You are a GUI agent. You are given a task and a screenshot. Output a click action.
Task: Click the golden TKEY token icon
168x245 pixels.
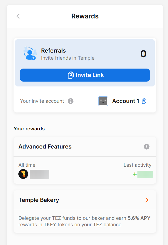(23, 174)
